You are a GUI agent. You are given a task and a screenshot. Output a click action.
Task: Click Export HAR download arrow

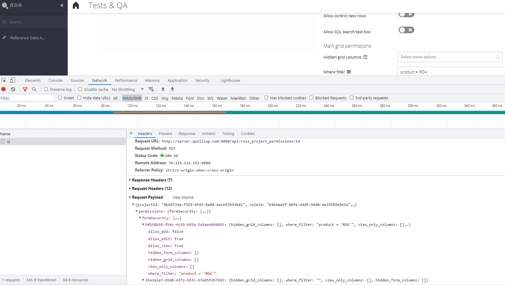[x=172, y=89]
